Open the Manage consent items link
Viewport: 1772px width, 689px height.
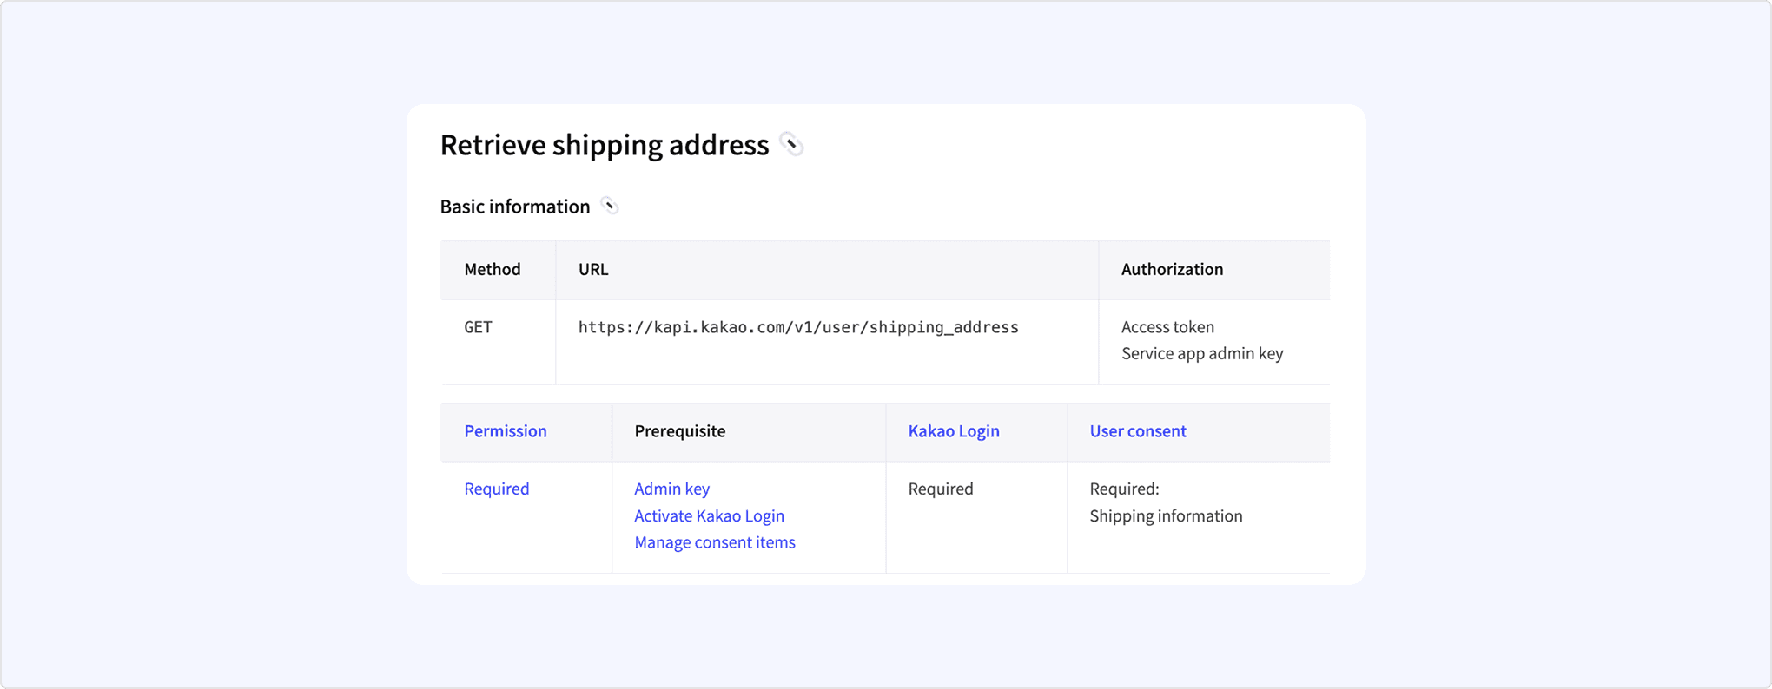714,542
